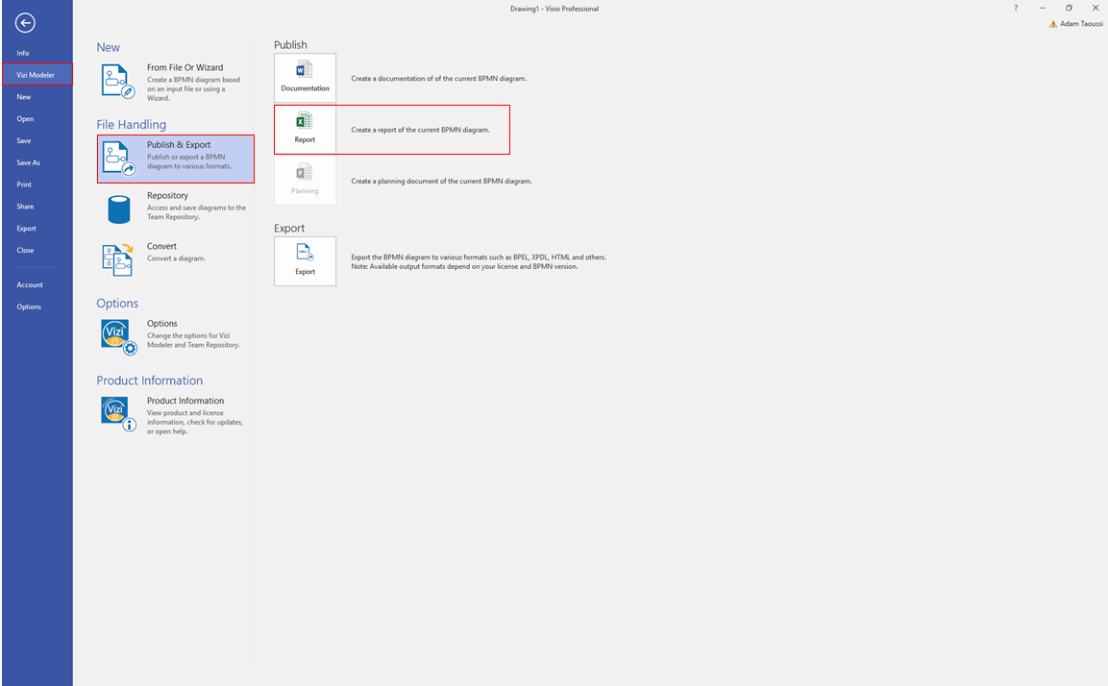
Task: Click the Excel Report icon
Action: pos(305,121)
